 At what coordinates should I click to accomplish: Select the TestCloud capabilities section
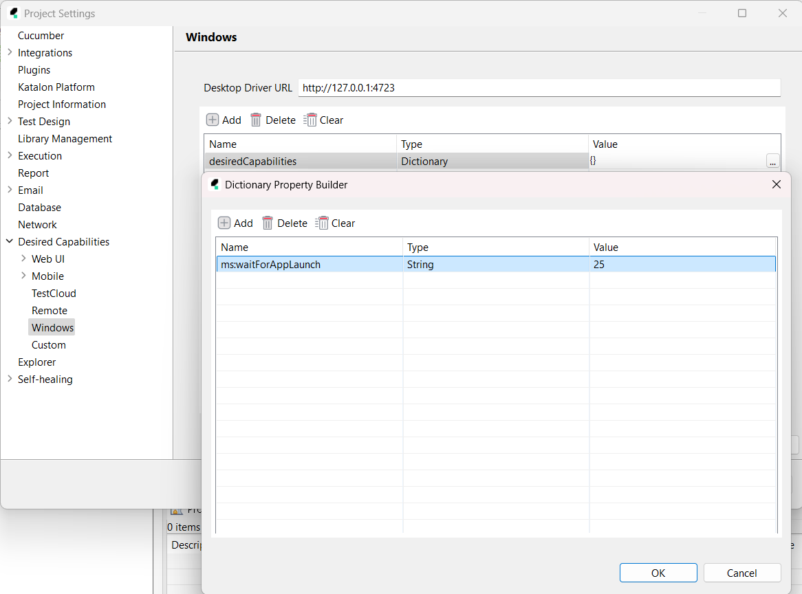tap(54, 293)
